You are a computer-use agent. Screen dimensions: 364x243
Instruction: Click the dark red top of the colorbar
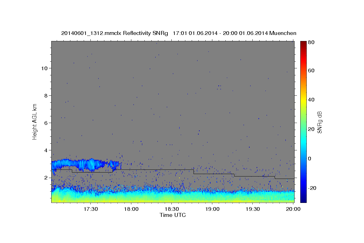[303, 43]
